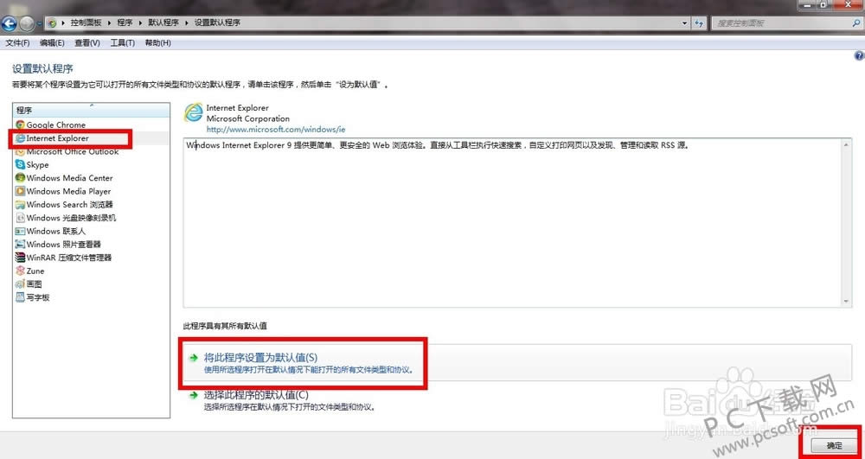The image size is (865, 459).
Task: Select WinRAR 压缩文件管理器 in the programs list
Action: 68,258
